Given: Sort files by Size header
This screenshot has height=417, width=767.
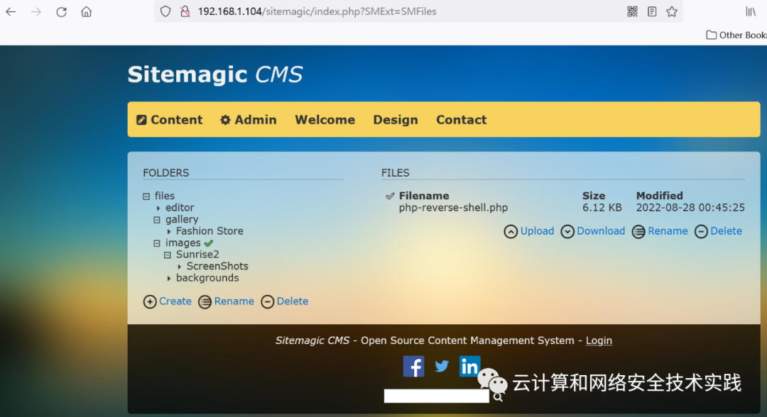Looking at the screenshot, I should [x=593, y=196].
